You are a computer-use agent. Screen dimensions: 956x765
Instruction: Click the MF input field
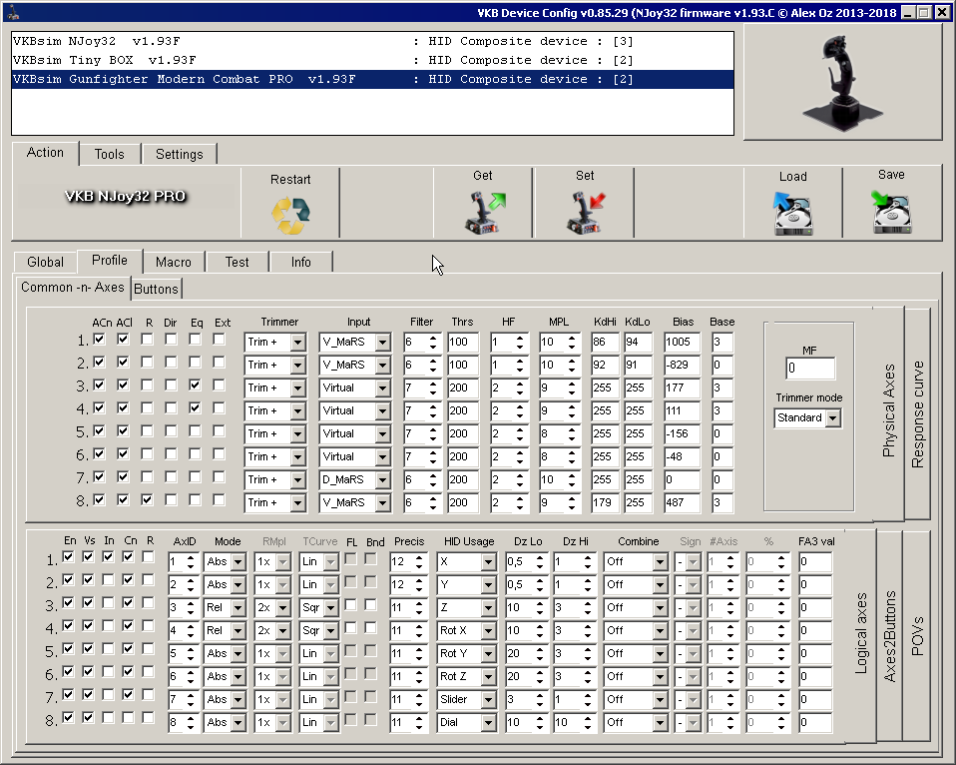810,369
